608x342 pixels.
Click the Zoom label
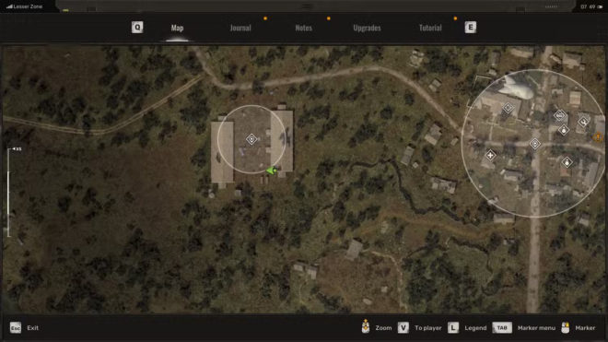coord(383,328)
